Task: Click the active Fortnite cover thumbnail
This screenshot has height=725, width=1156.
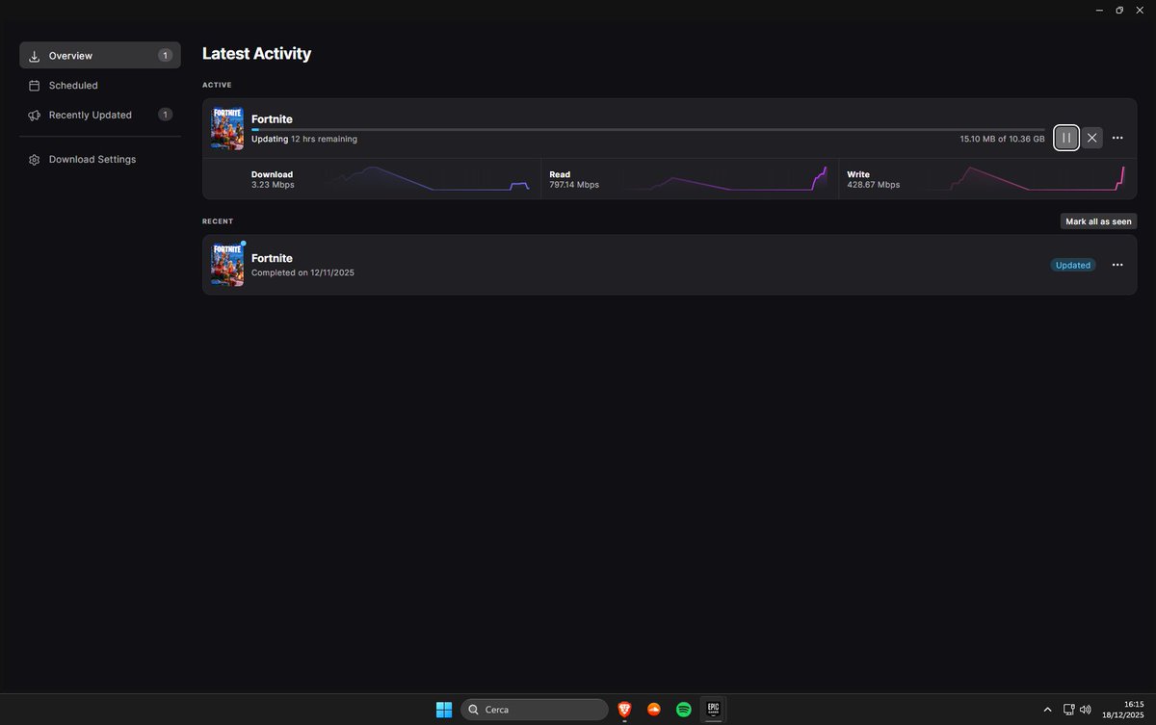Action: coord(227,128)
